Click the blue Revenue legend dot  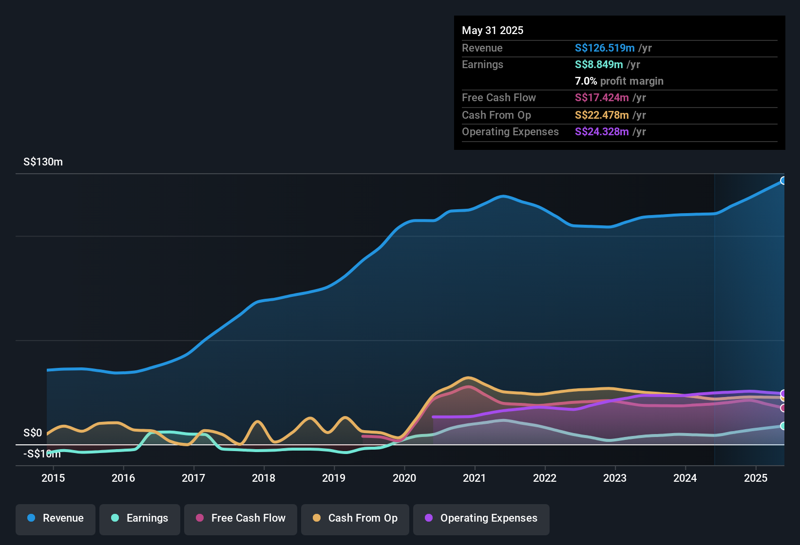coord(31,518)
